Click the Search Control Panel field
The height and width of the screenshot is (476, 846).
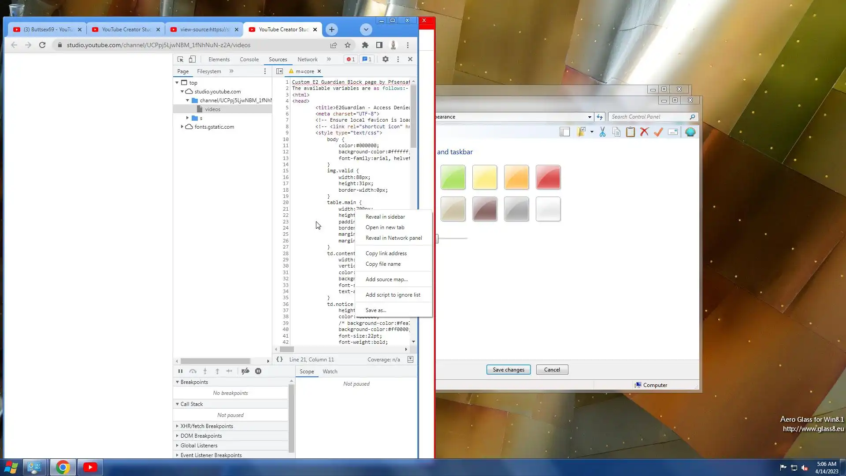coord(649,117)
